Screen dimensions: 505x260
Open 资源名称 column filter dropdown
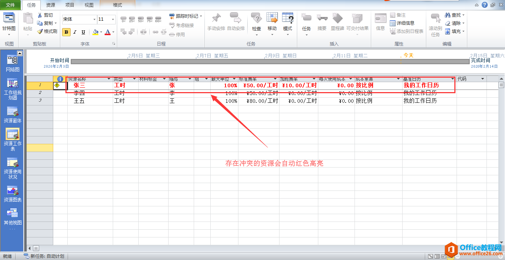pyautogui.click(x=109, y=79)
